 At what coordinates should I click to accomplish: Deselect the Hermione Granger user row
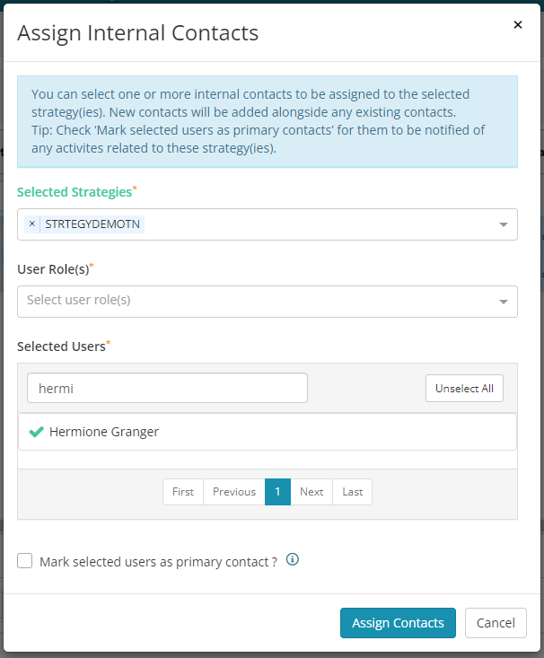(268, 432)
